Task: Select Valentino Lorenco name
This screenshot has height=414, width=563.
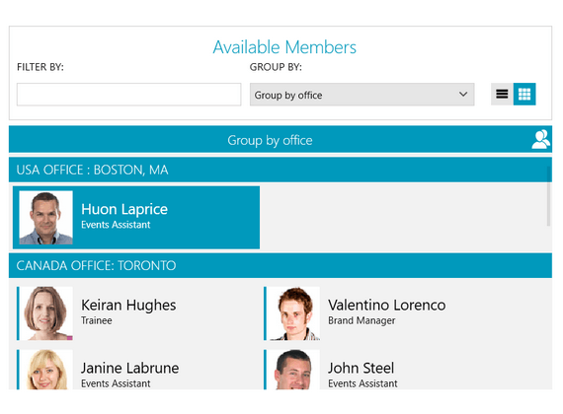Action: pos(387,305)
